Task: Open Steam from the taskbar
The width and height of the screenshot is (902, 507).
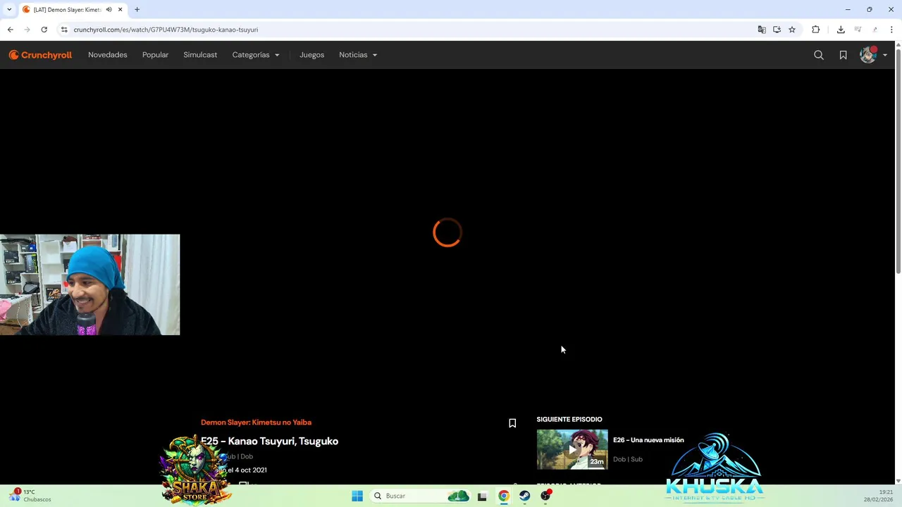Action: (x=524, y=496)
